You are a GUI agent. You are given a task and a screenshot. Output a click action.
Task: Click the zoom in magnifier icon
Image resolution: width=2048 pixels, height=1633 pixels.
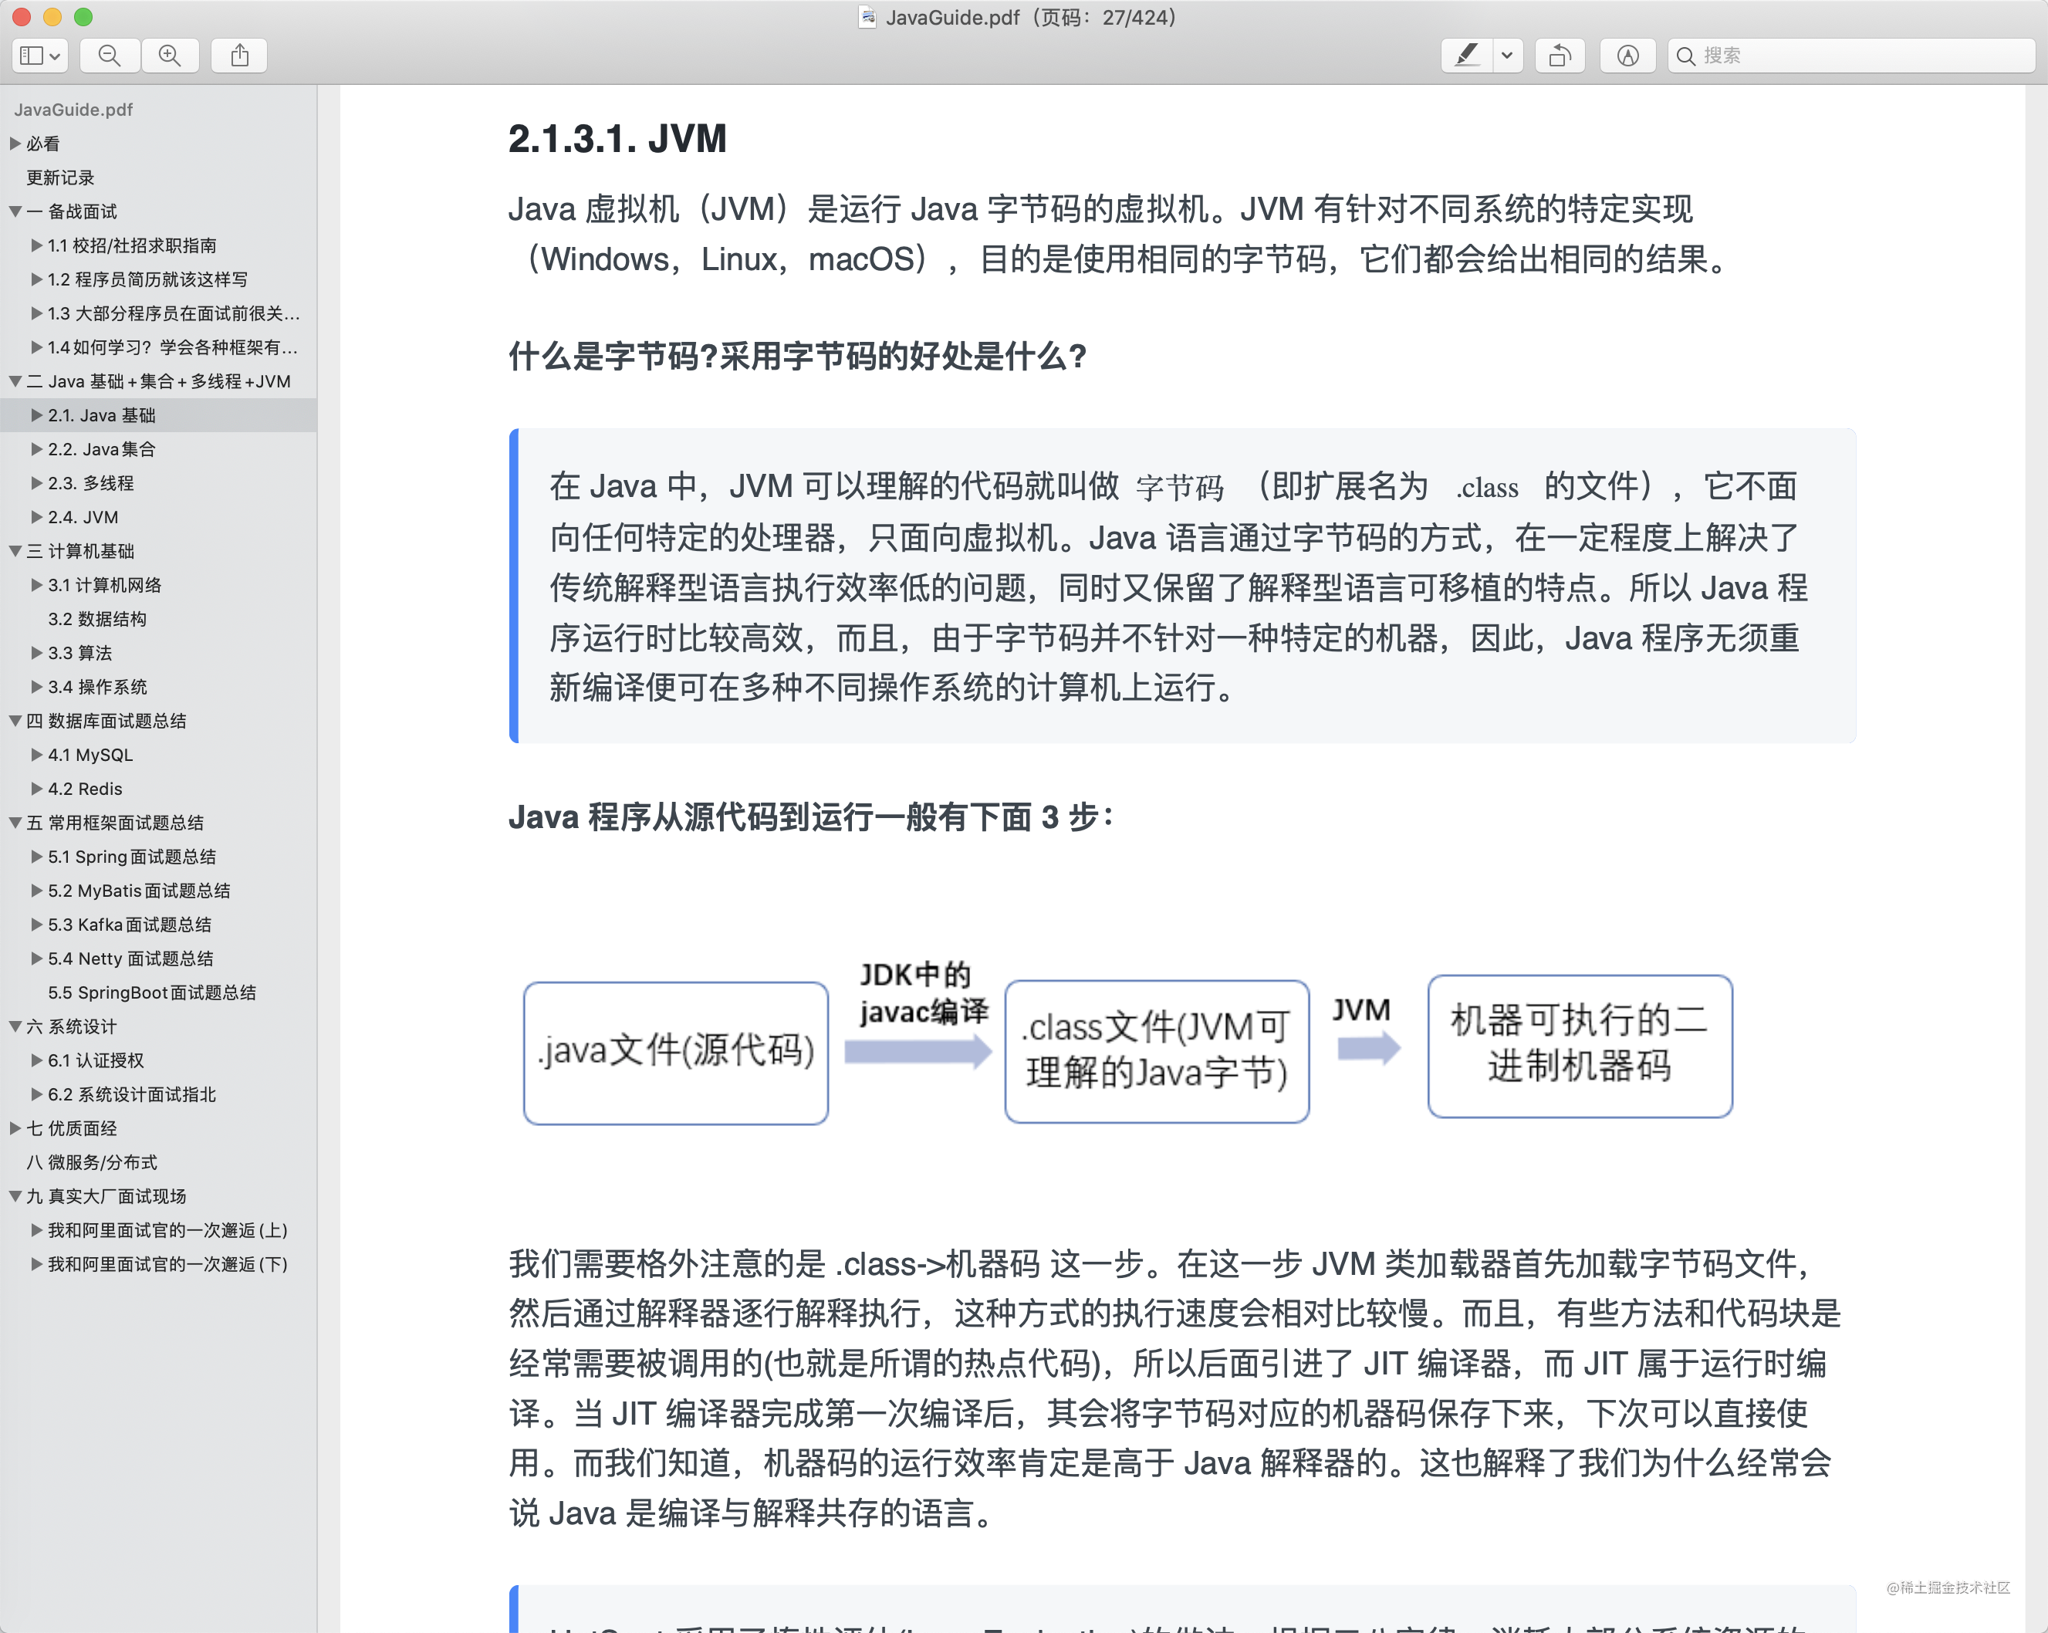click(170, 55)
